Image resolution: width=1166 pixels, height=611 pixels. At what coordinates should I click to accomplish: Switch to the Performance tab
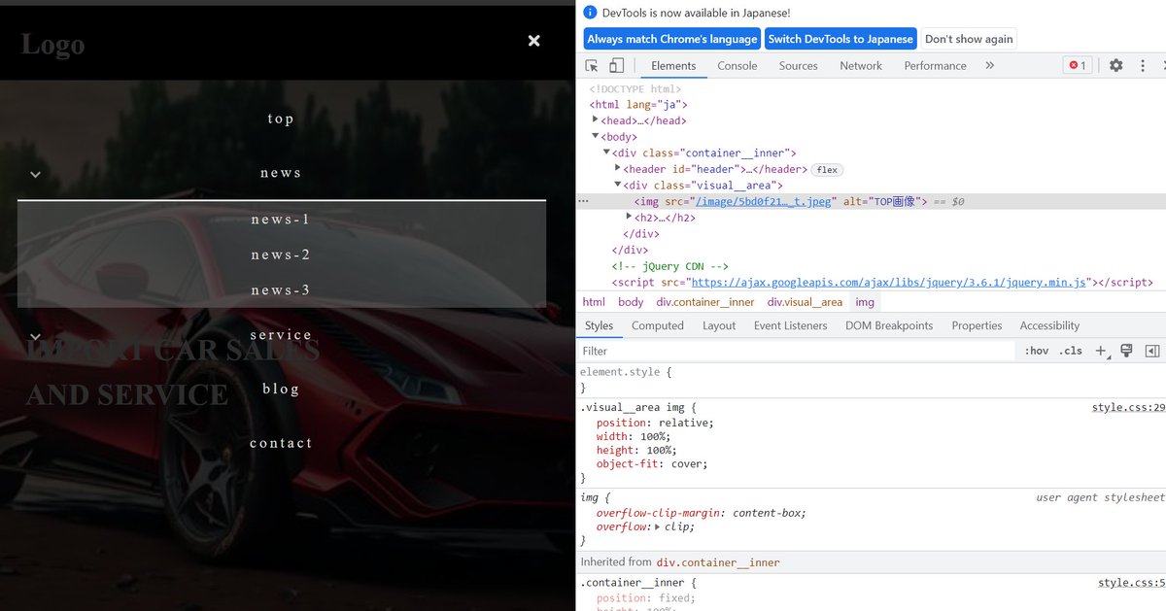tap(935, 66)
